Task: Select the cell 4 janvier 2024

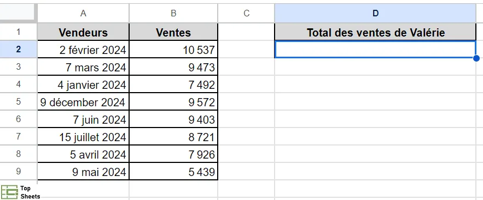Action: pos(83,84)
